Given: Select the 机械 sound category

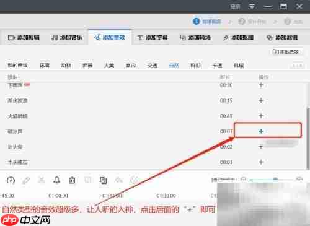Looking at the screenshot, I should [239, 66].
